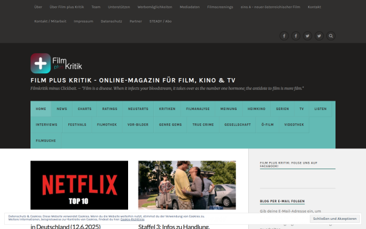
Task: Open Über Film plus Kritik page
Action: [66, 7]
